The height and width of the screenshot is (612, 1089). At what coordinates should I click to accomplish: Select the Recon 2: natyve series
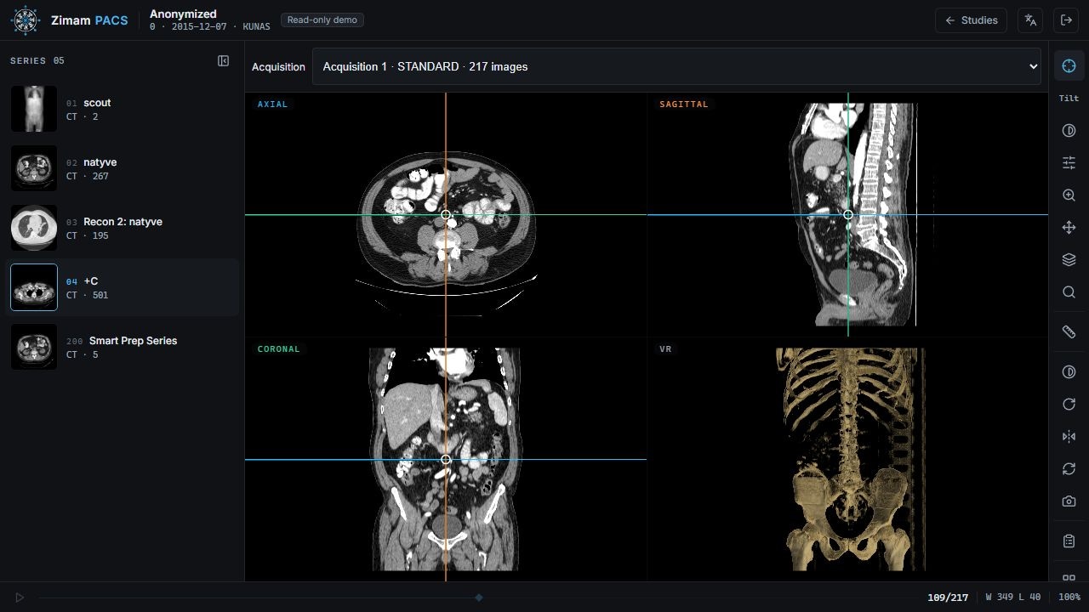[x=123, y=228]
